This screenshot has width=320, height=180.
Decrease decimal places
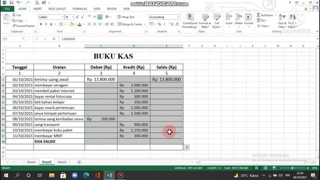point(177,24)
